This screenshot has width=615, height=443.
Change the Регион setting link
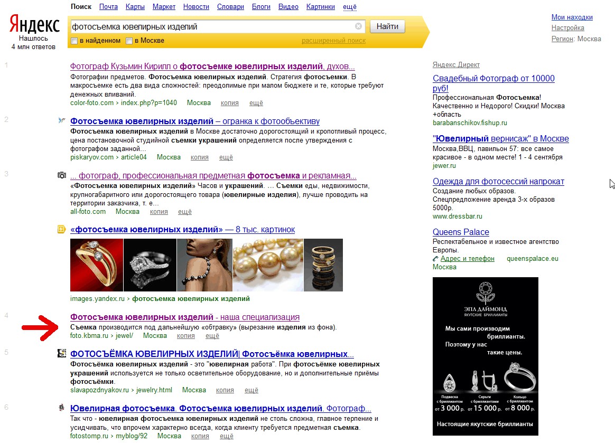[x=563, y=39]
